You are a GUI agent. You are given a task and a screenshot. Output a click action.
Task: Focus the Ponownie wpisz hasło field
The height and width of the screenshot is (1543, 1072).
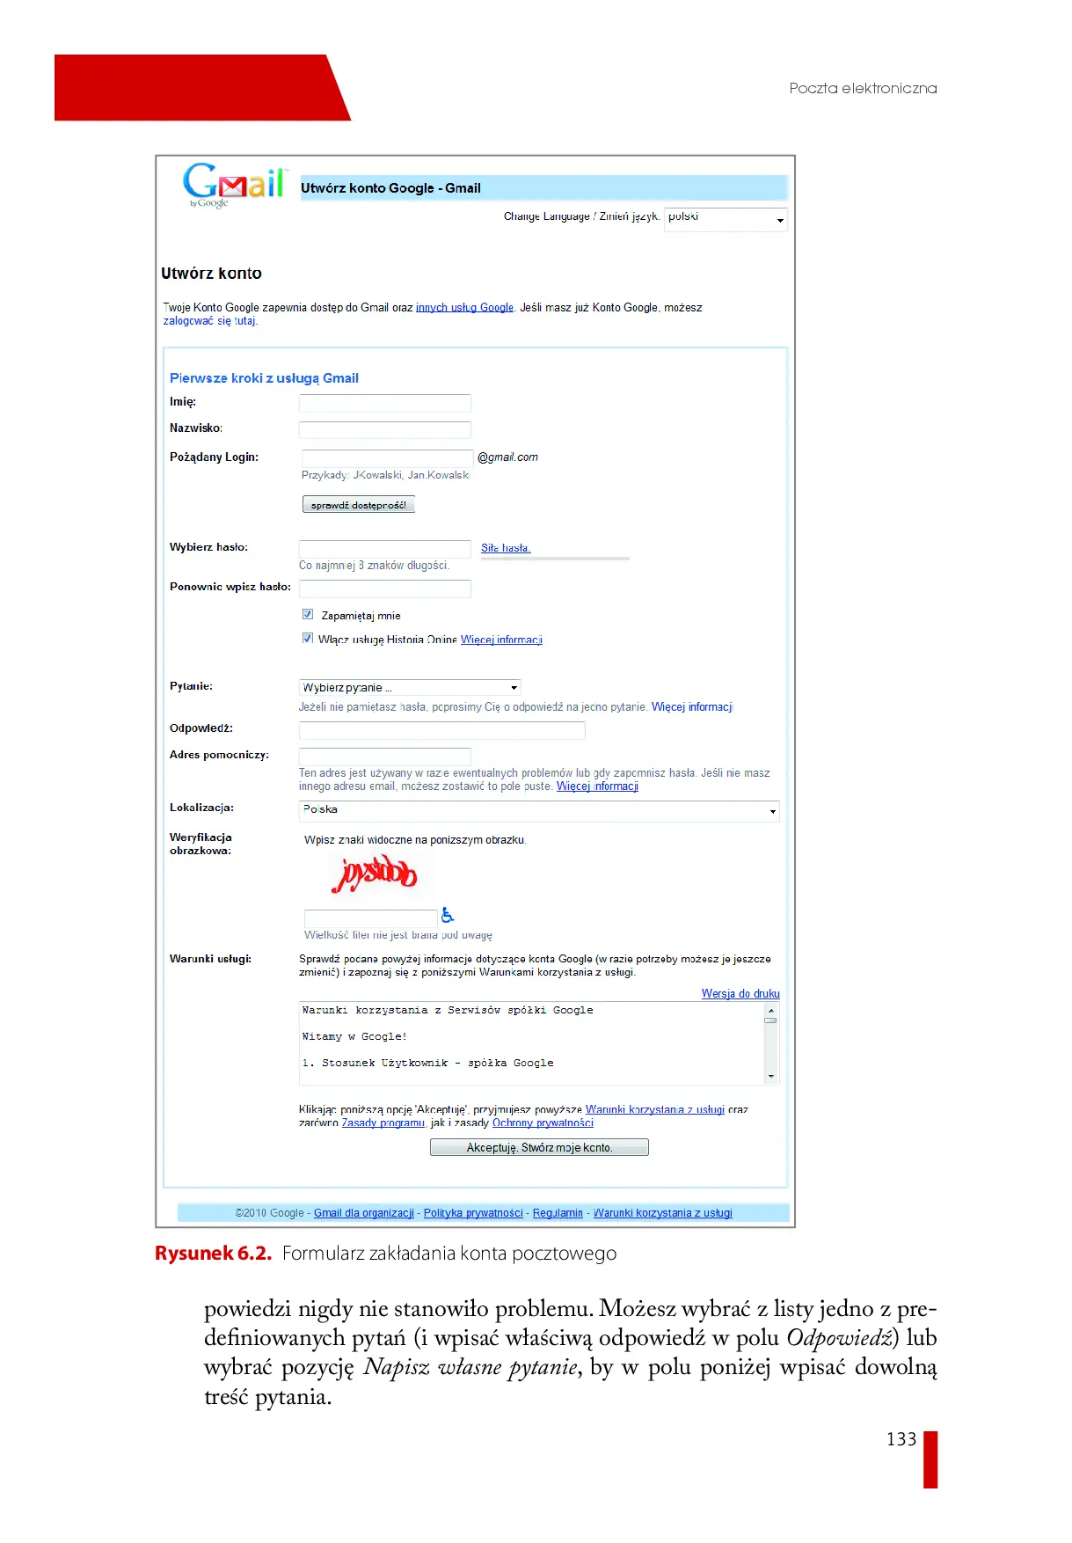tap(385, 589)
